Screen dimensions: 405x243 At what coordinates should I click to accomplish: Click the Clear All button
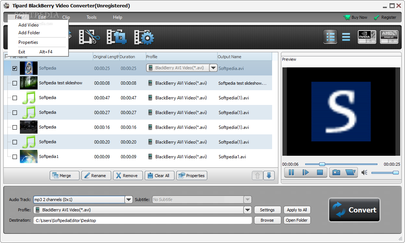tap(159, 176)
